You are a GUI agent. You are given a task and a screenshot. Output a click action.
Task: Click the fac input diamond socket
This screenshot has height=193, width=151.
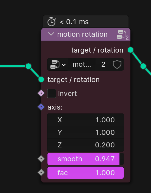41,172
